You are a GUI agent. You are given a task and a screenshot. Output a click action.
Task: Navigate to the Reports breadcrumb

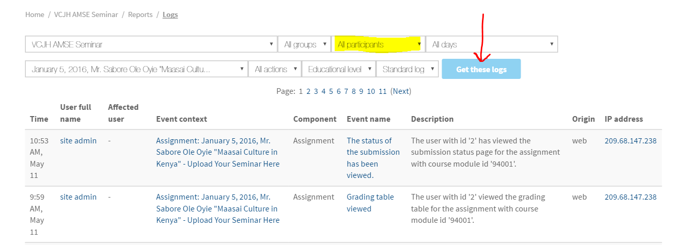point(140,14)
